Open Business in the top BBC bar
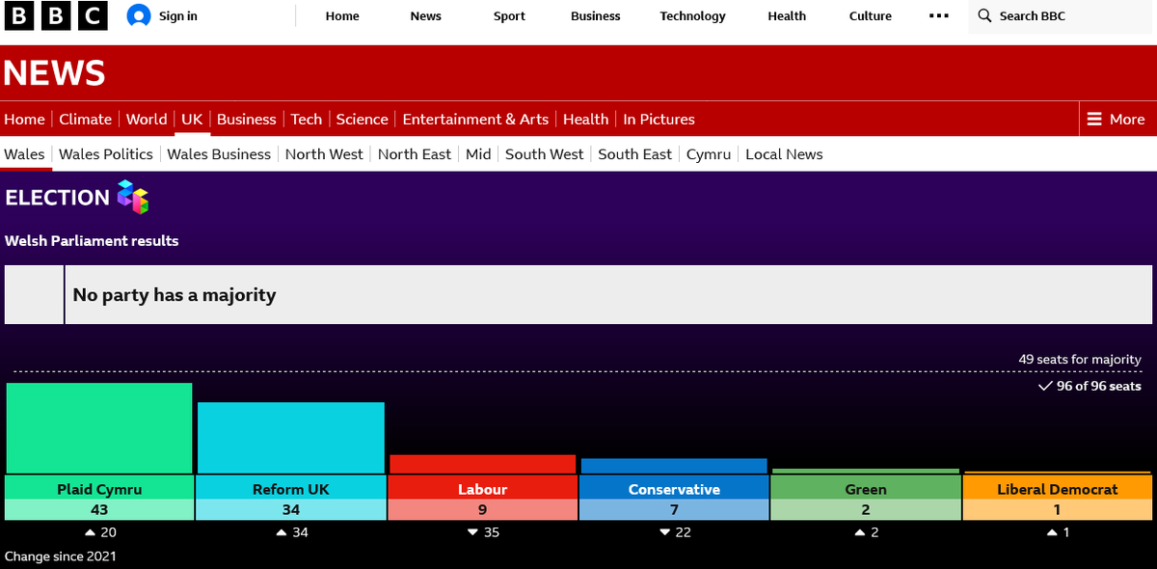Image resolution: width=1157 pixels, height=569 pixels. [596, 15]
